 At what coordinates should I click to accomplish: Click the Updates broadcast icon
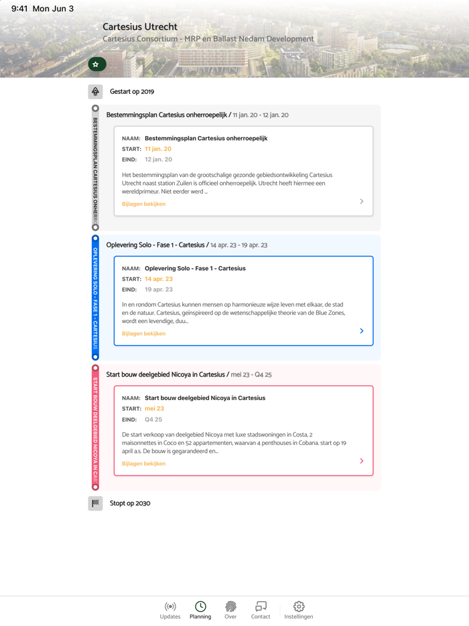[170, 606]
